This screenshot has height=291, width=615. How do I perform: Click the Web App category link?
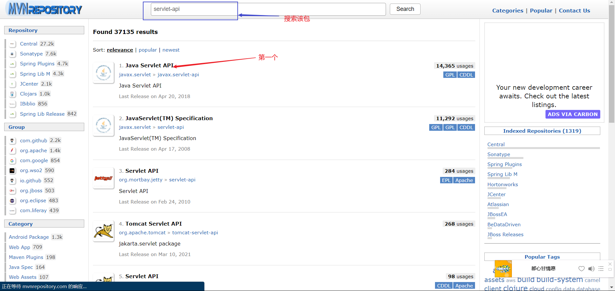pyautogui.click(x=20, y=247)
